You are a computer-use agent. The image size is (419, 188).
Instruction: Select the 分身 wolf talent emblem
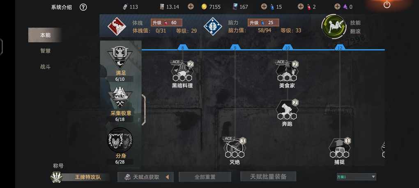120,140
